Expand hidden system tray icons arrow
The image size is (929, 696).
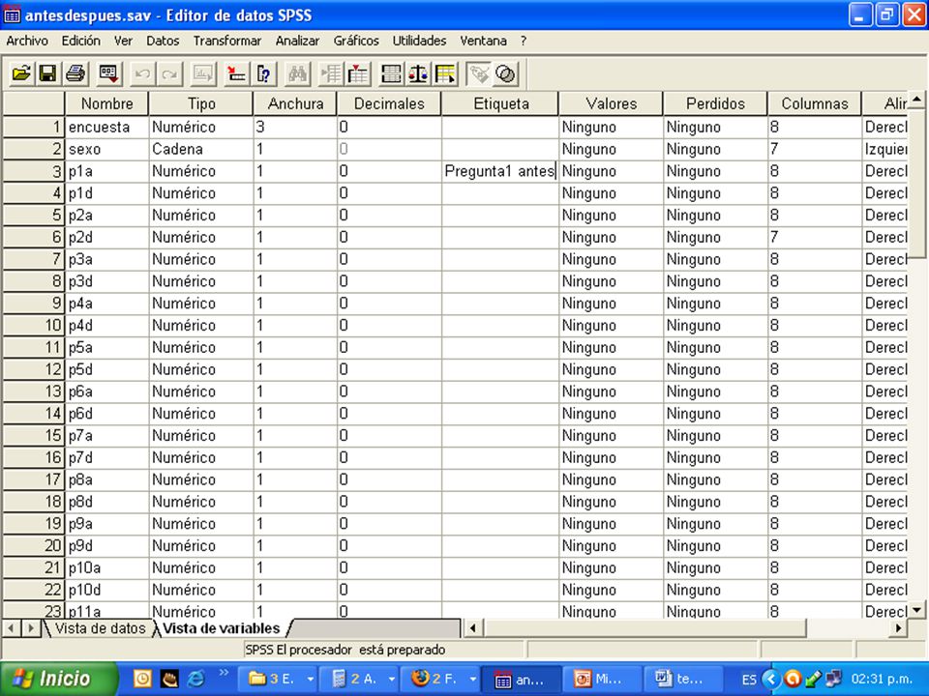tap(771, 679)
